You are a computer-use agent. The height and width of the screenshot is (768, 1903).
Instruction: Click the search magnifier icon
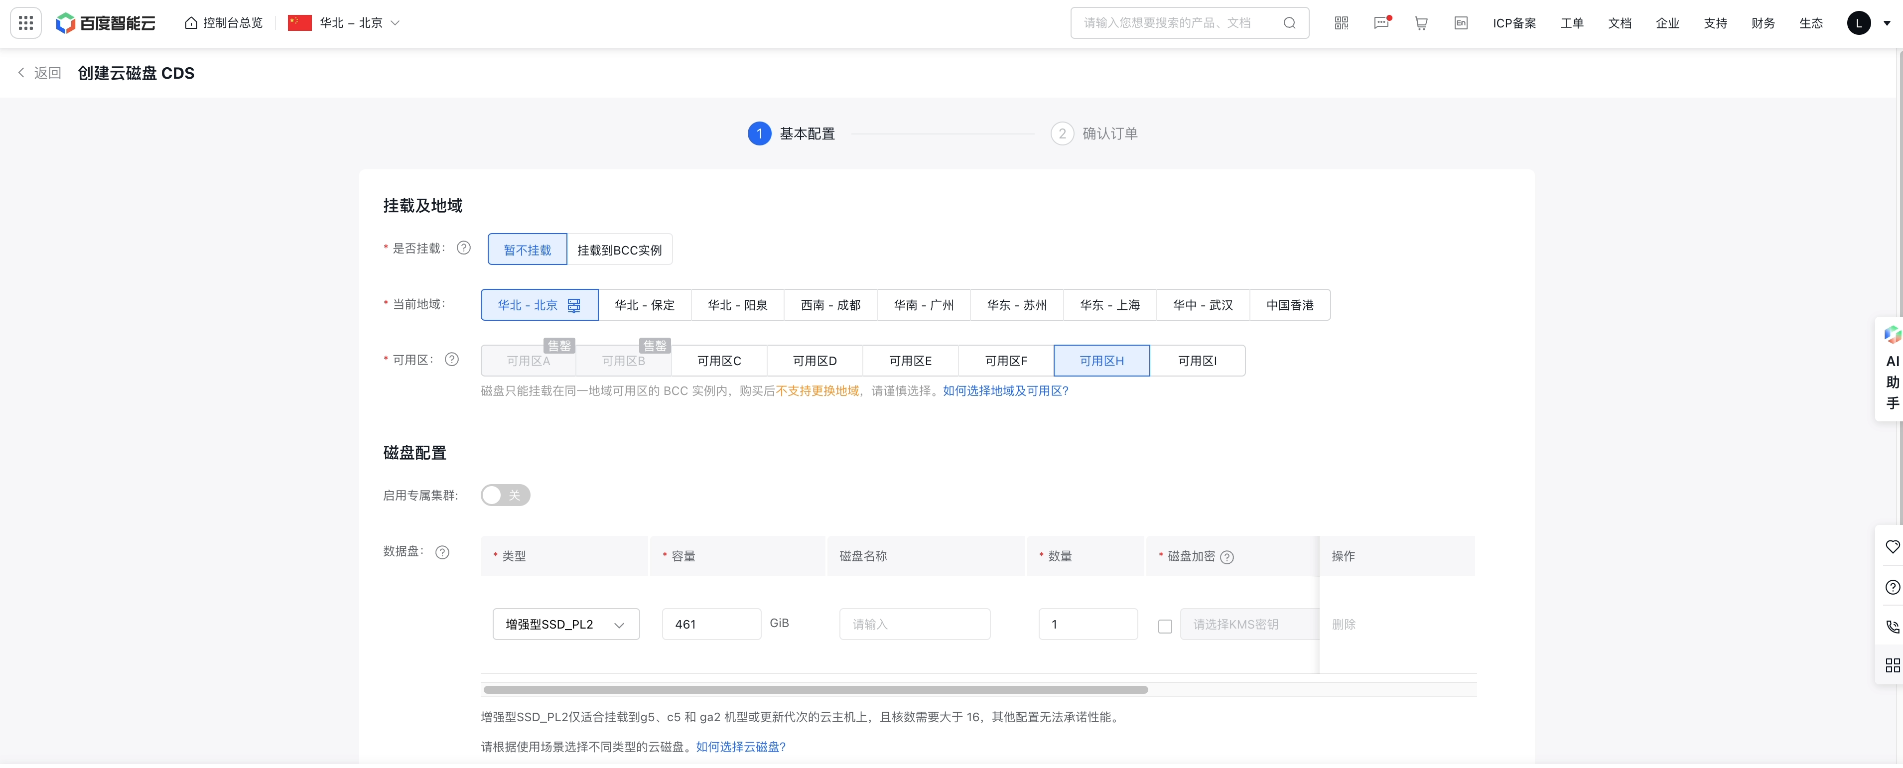tap(1289, 23)
